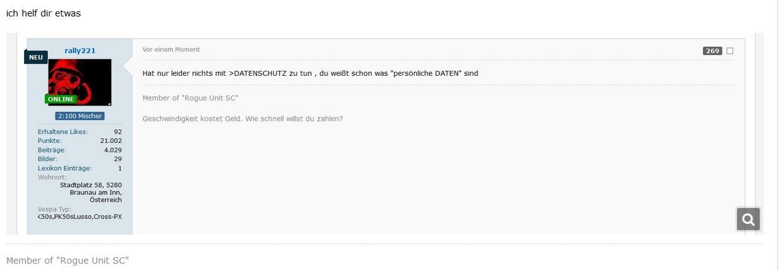Show rally221's Beiträge list
The width and height of the screenshot is (780, 270).
coord(52,150)
